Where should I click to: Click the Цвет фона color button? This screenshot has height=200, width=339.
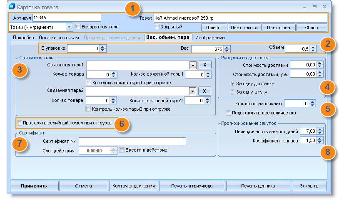tap(279, 28)
